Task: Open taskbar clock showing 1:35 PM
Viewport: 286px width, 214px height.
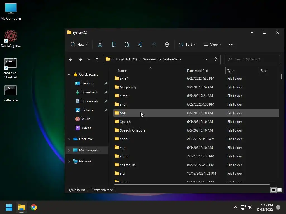Action: point(264,207)
